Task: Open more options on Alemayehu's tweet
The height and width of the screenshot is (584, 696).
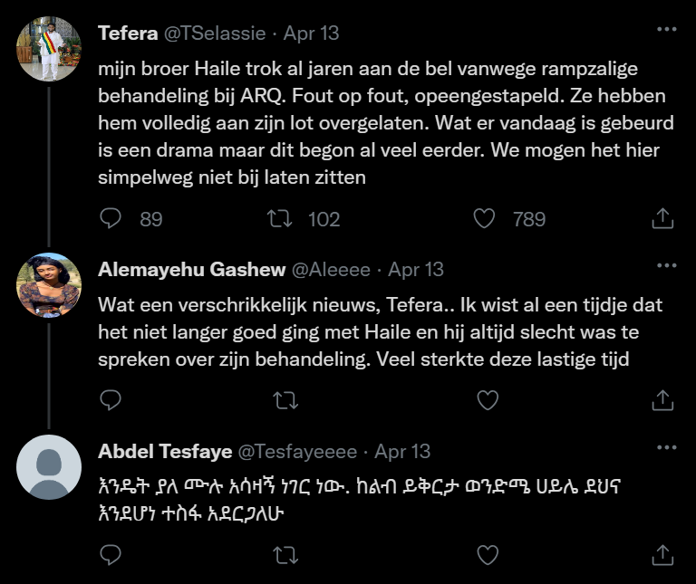Action: (666, 266)
